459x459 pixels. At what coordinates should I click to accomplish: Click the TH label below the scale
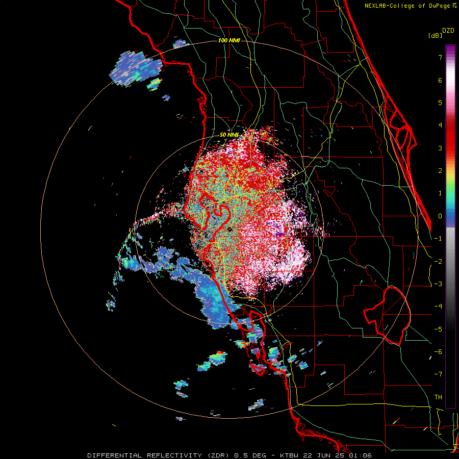[438, 397]
